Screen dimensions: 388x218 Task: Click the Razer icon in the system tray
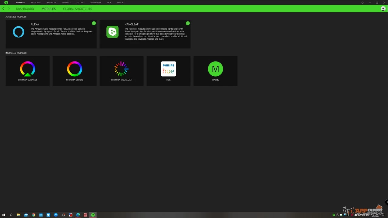[x=334, y=215]
